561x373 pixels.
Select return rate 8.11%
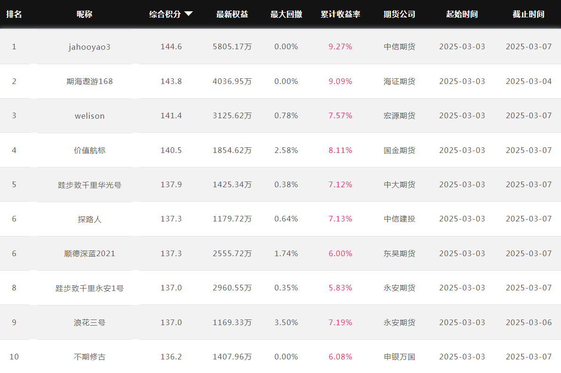point(340,151)
